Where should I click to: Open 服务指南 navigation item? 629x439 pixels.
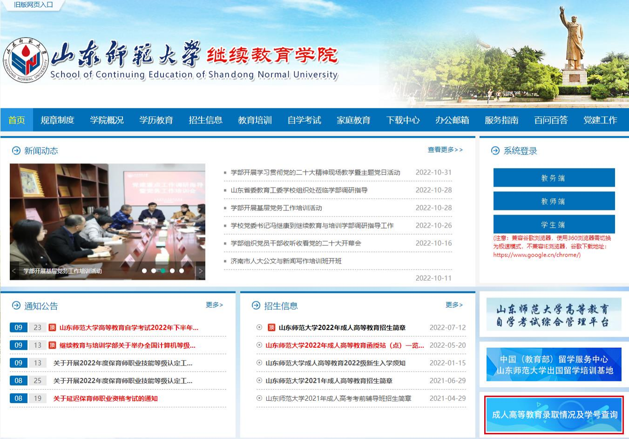click(x=501, y=120)
